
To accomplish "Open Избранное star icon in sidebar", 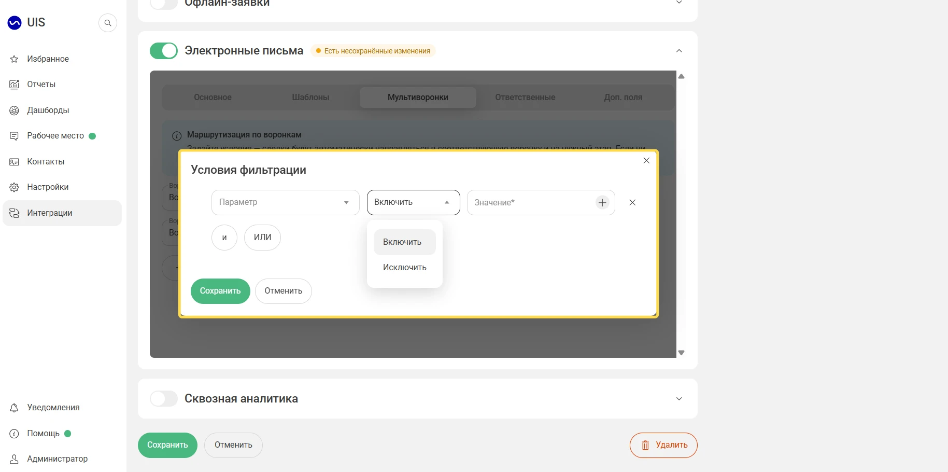I will click(x=15, y=59).
